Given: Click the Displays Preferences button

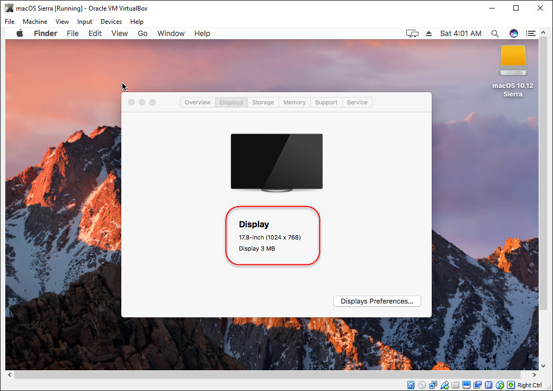Looking at the screenshot, I should pyautogui.click(x=377, y=301).
